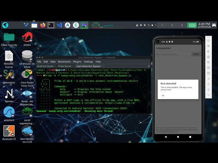The height and width of the screenshot is (163, 218).
Task: Launch DB Browser for SQLite shortcut
Action: 27,59
